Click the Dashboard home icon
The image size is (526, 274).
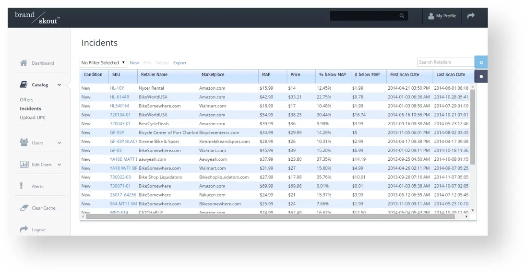(24, 63)
